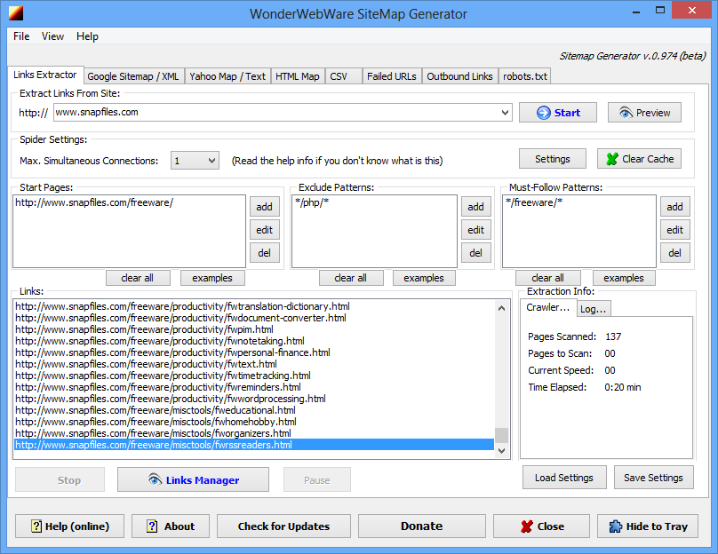Viewport: 718px width, 554px height.
Task: Click the red X icon on Close button
Action: [527, 526]
